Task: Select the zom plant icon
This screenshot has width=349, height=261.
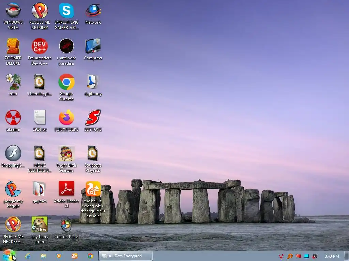Action: pos(13,85)
